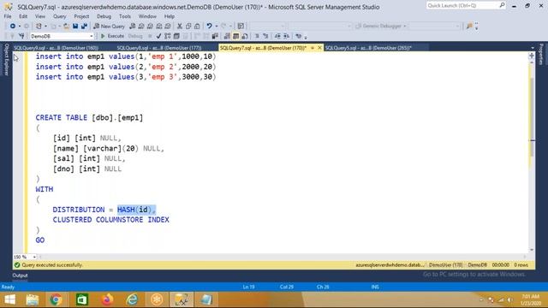The image size is (548, 308).
Task: Switch to SQLQuery9.sql tab
Action: click(57, 48)
